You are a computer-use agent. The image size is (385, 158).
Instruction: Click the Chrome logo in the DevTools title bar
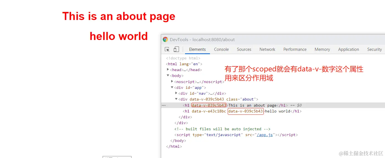pos(165,39)
